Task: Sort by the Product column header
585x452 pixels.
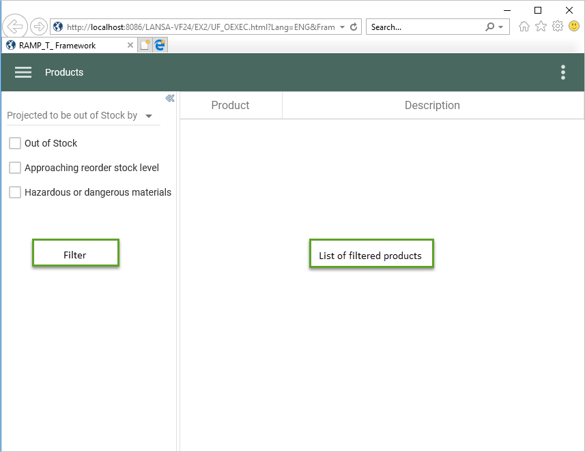Action: [x=230, y=106]
